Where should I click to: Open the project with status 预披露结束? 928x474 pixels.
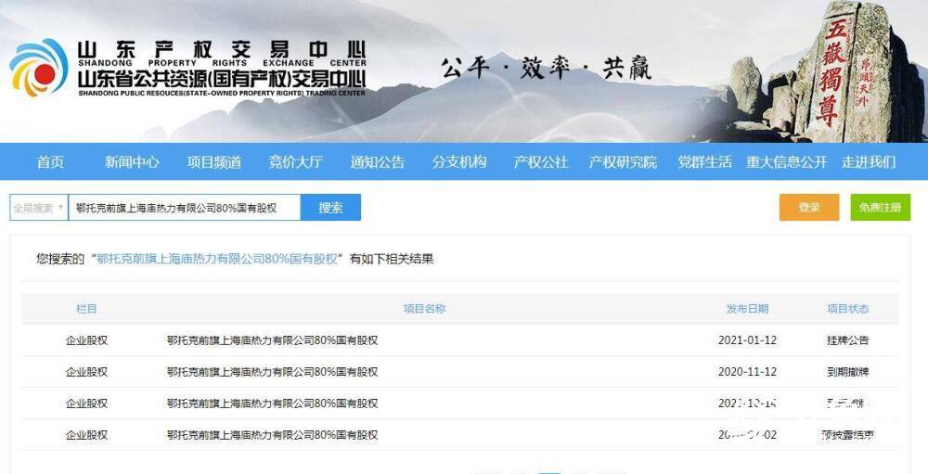pyautogui.click(x=272, y=435)
